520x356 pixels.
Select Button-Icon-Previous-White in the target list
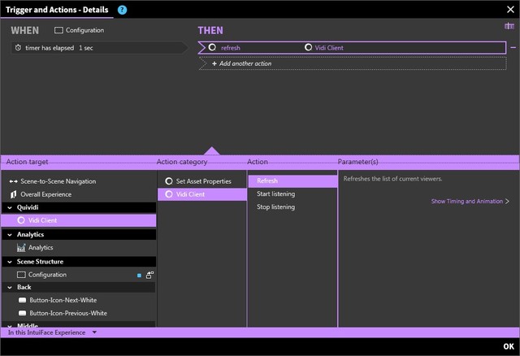click(67, 313)
